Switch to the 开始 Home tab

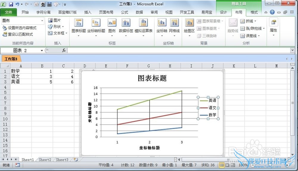(25, 12)
